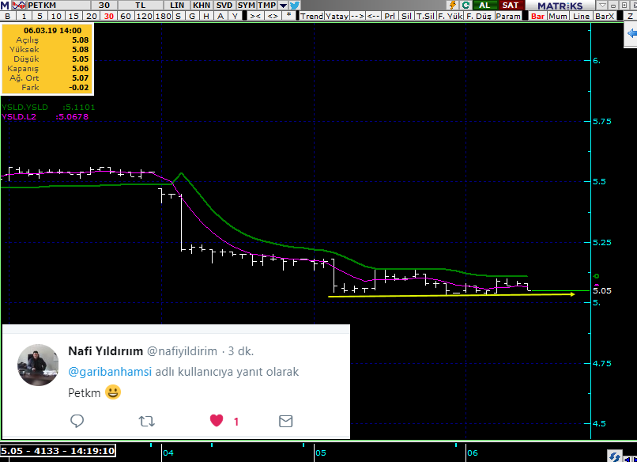Click the red heart like icon
This screenshot has height=462, width=637.
(217, 421)
